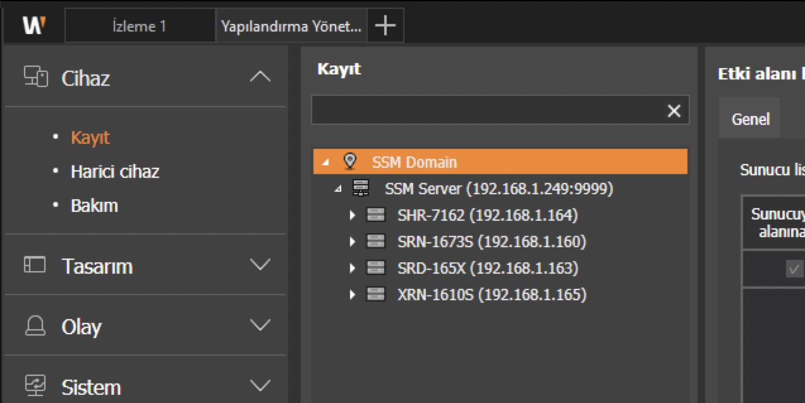Click the Tasarım layout icon

click(35, 265)
